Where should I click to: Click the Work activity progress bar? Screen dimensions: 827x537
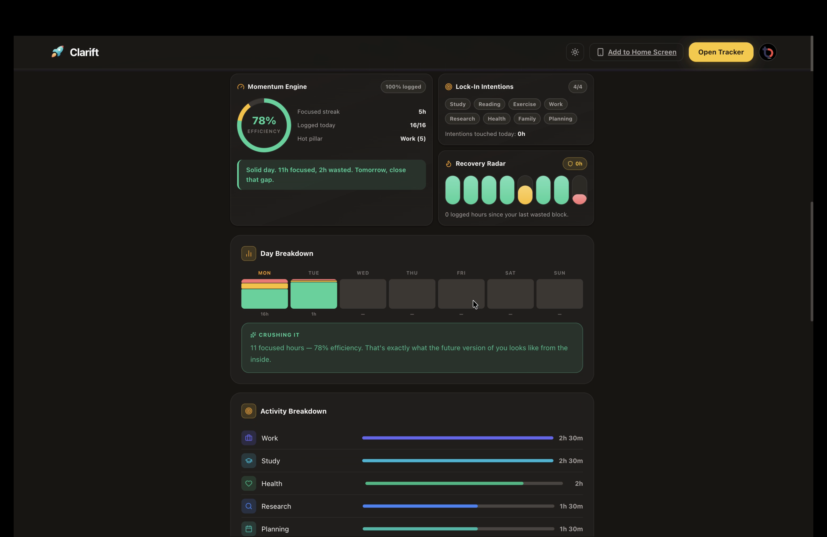tap(458, 438)
